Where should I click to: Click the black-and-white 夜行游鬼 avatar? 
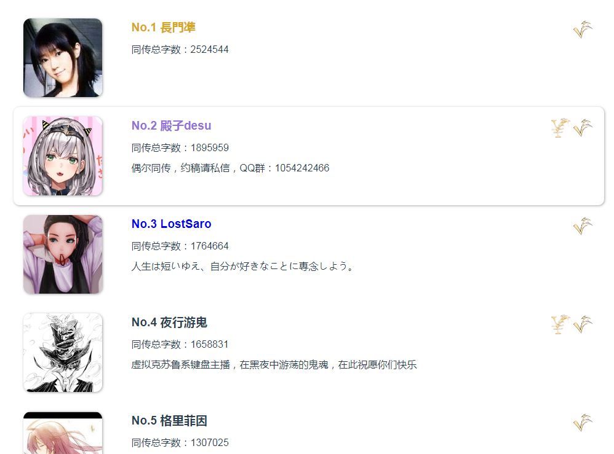[63, 353]
